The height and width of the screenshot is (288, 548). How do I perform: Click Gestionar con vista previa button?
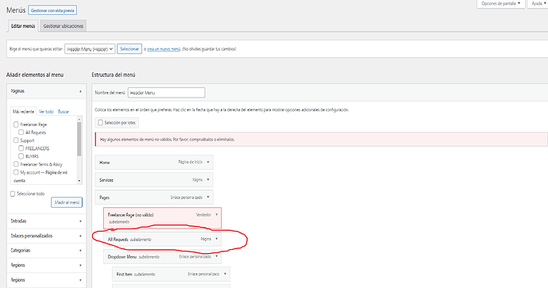pyautogui.click(x=52, y=10)
